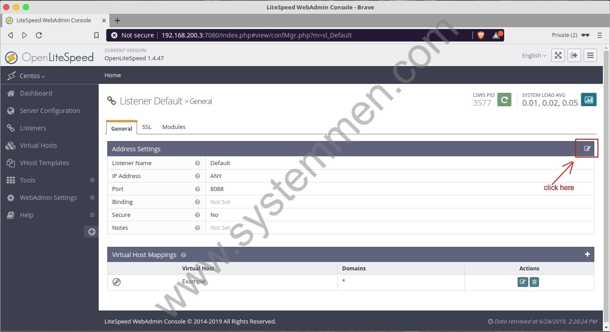Open the real-time stats chart icon
Screen dimensions: 610x332
(589, 100)
